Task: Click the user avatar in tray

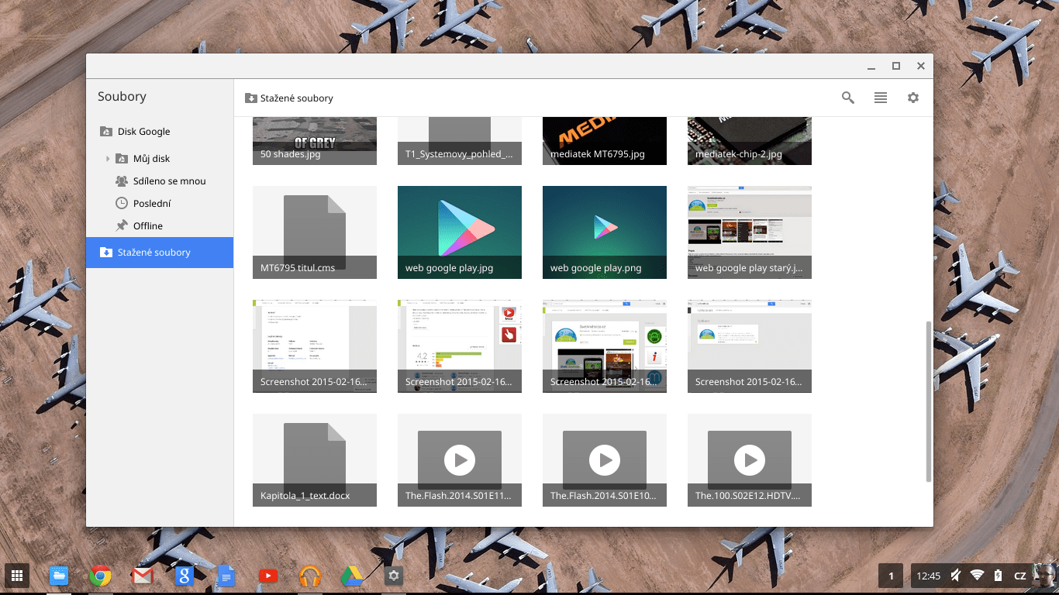Action: (1044, 576)
